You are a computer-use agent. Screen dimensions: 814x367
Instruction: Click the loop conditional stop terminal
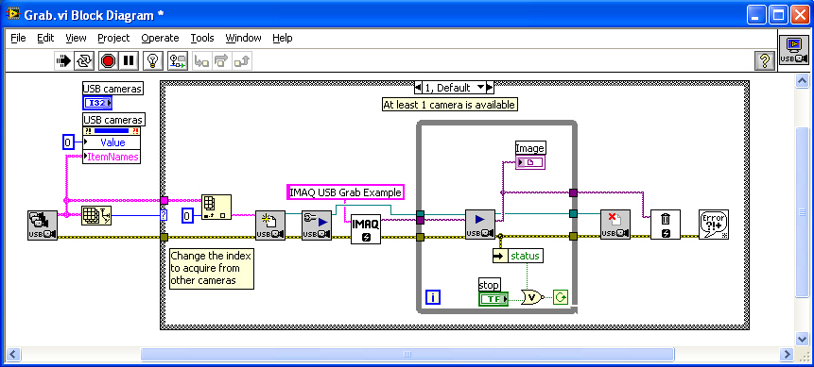tap(561, 297)
